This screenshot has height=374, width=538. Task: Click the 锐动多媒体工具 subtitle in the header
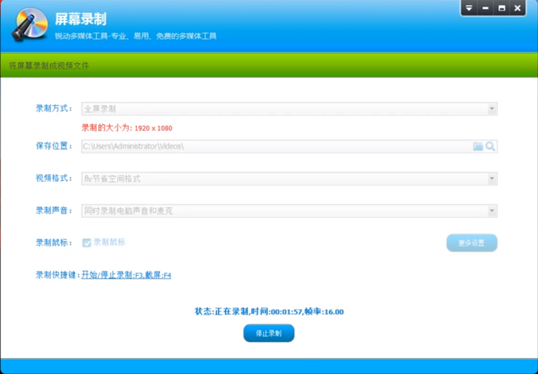tap(135, 36)
